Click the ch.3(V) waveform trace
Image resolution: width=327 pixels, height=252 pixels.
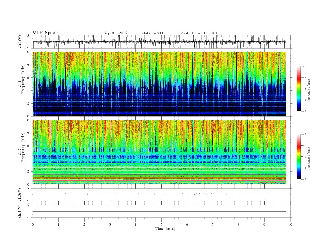159,194
